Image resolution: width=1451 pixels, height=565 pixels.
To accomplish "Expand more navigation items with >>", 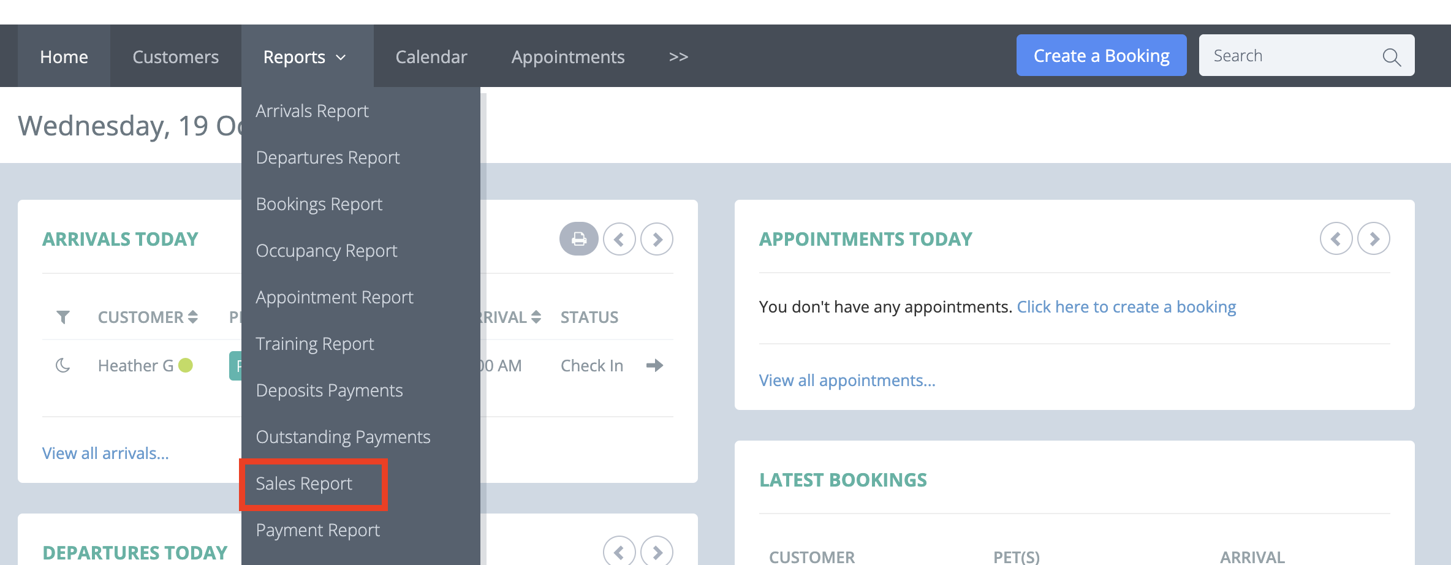I will pos(678,56).
